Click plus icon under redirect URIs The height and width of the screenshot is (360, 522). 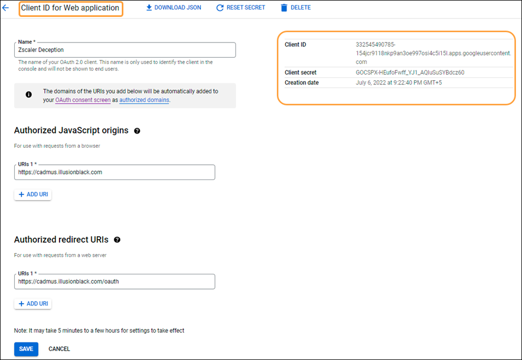tap(22, 304)
